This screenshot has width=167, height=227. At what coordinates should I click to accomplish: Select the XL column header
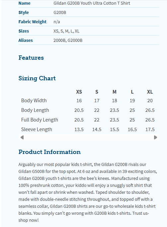click(x=150, y=92)
